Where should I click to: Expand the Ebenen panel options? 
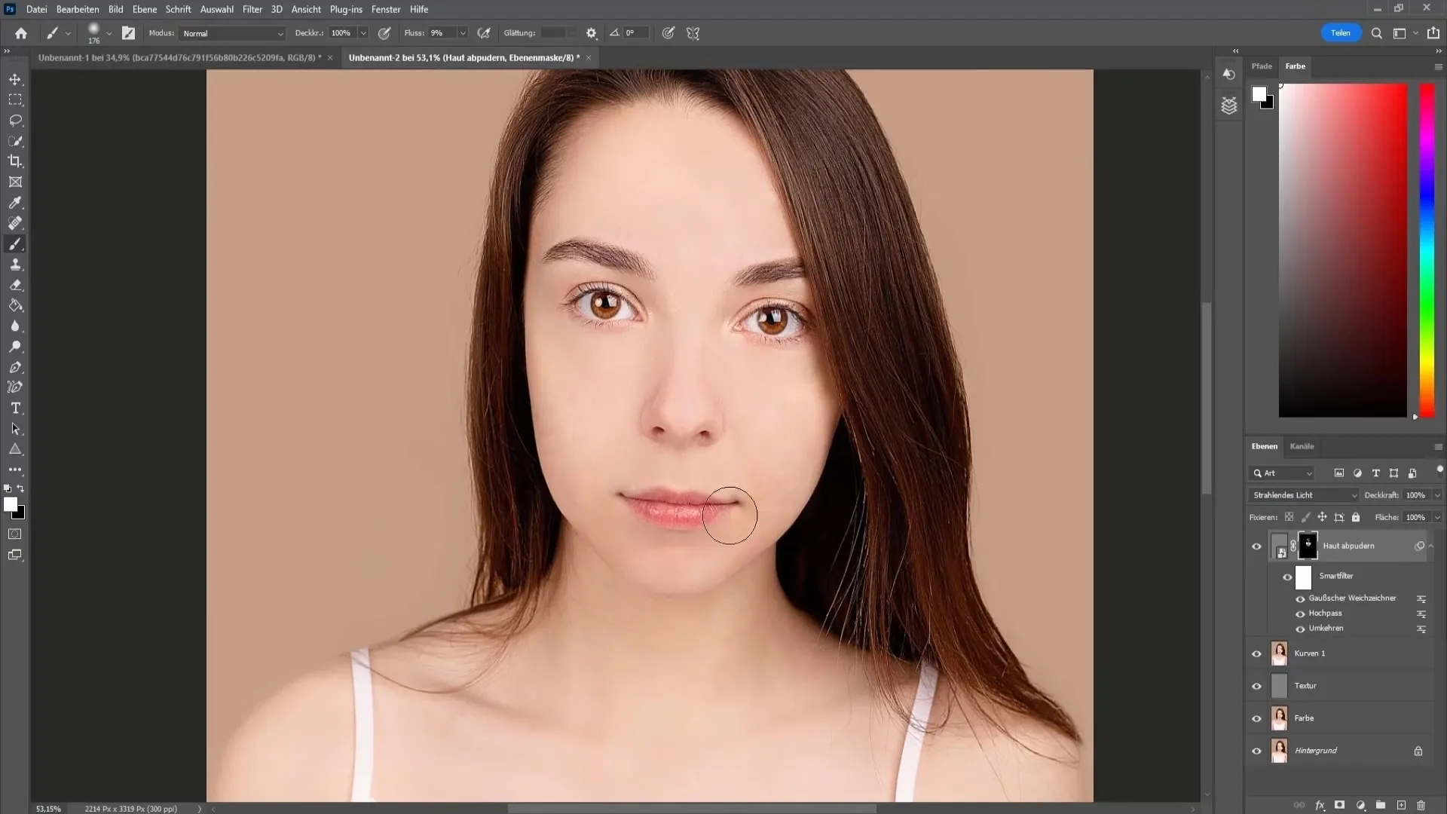point(1438,445)
